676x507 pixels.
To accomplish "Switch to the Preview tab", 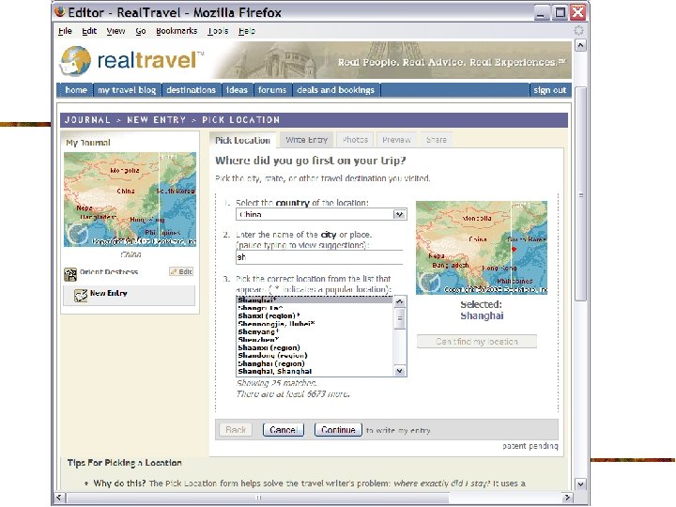I will (396, 140).
